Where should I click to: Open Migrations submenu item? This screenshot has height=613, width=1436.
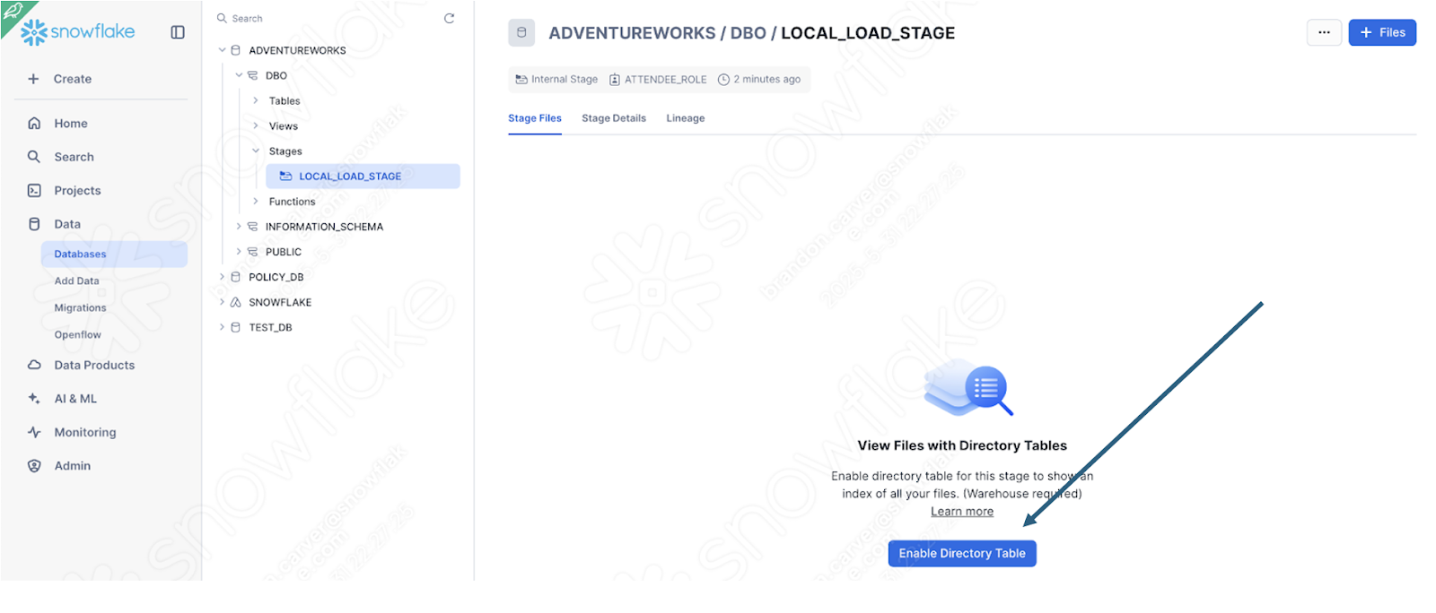[80, 308]
